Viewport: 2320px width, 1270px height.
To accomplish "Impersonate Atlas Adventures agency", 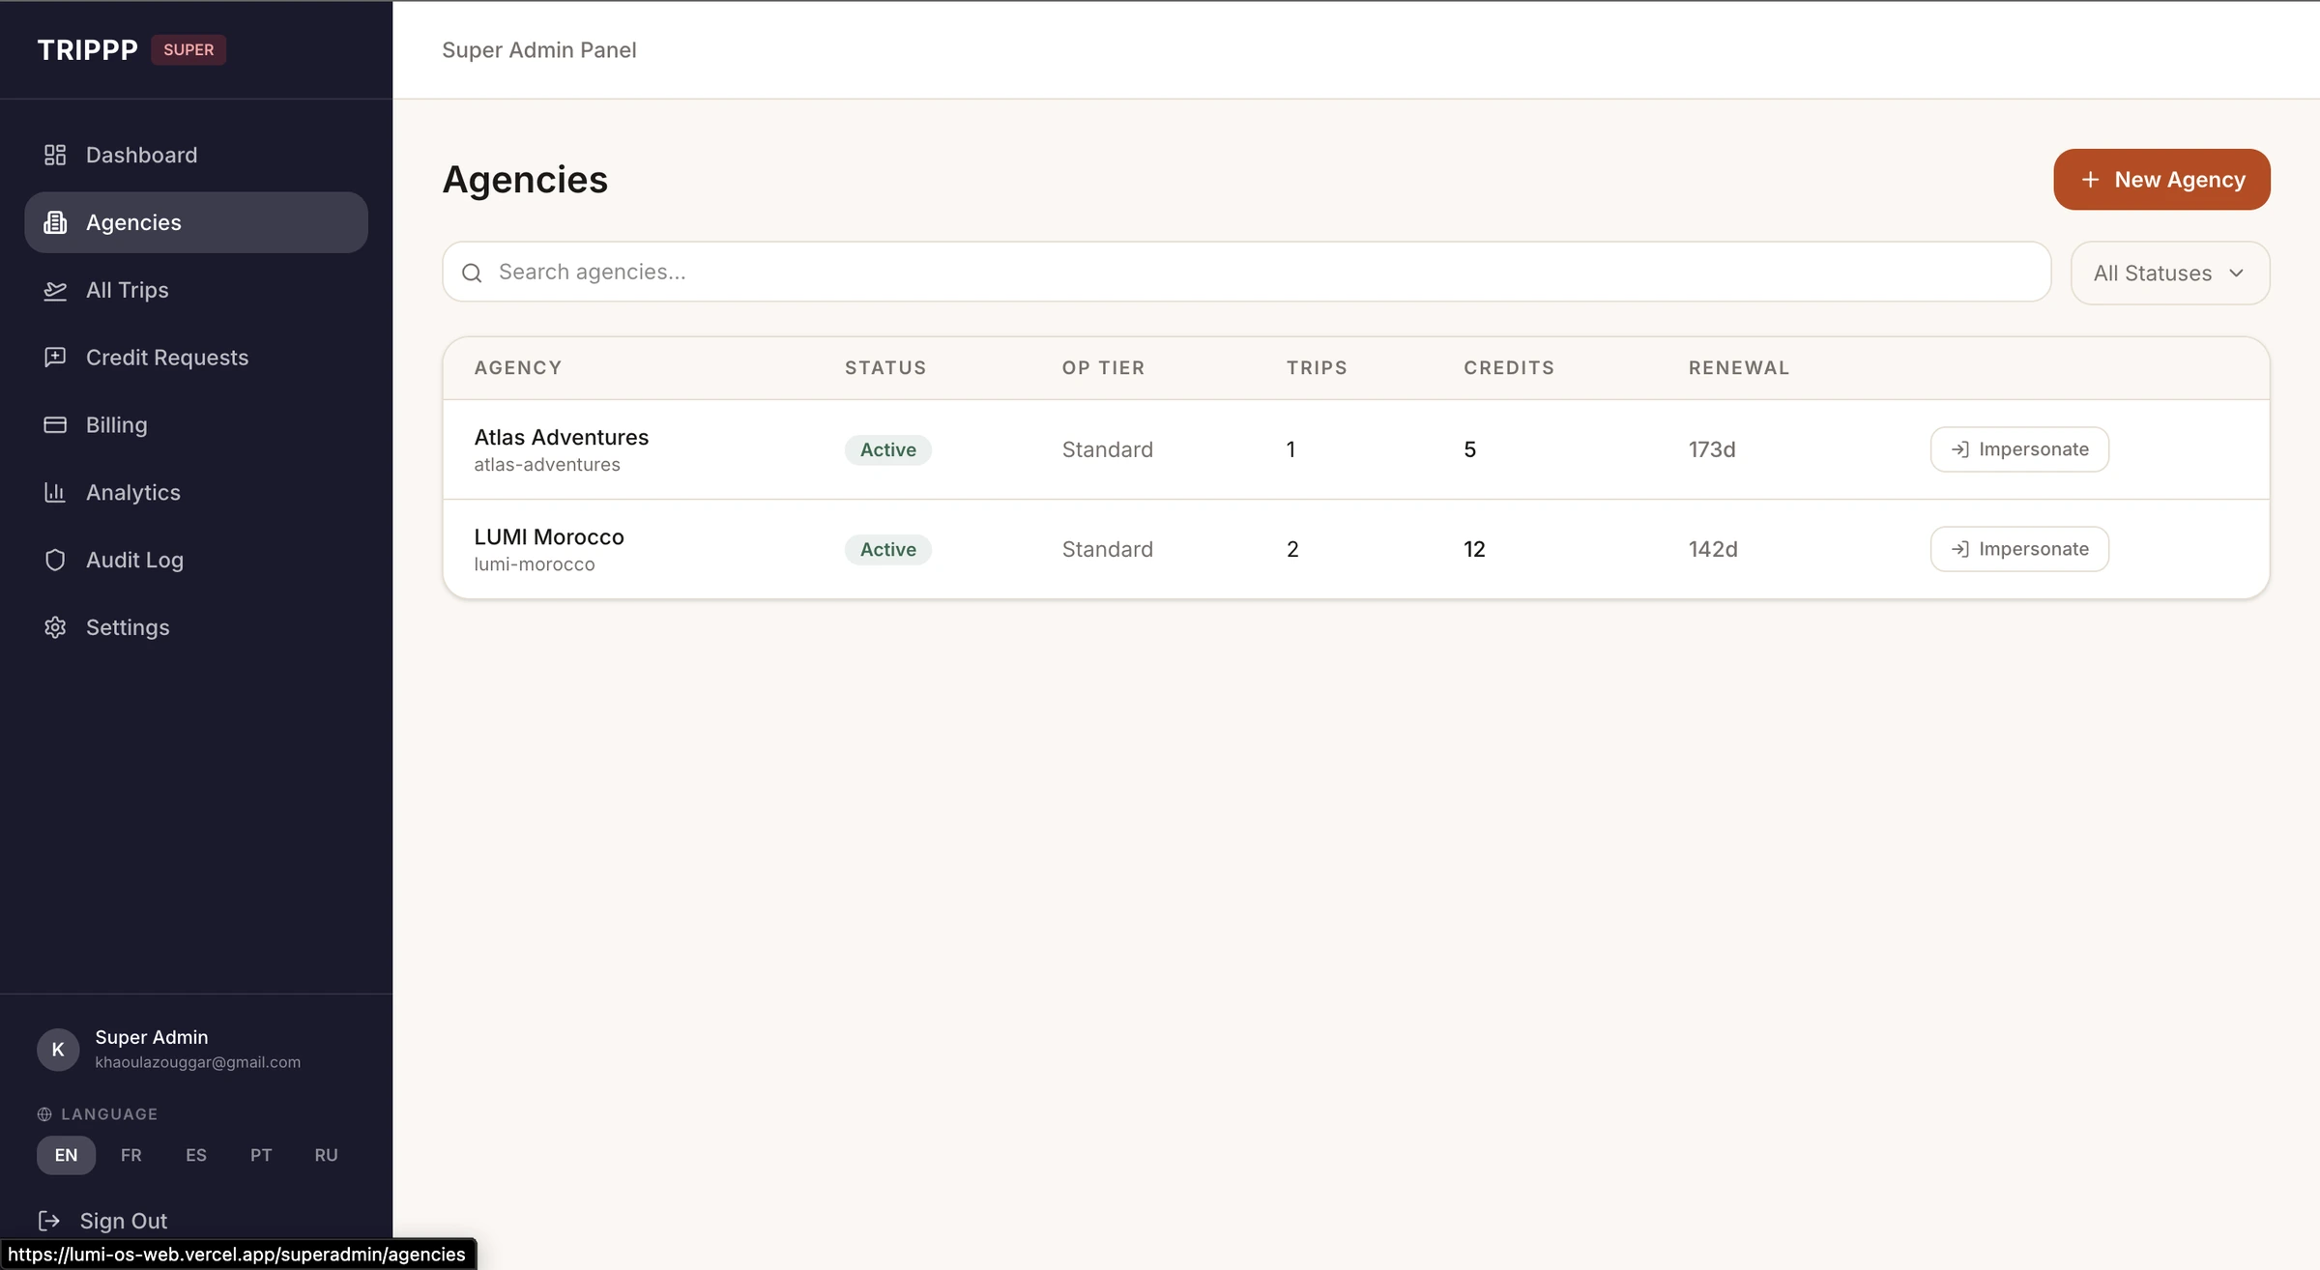I will (2019, 449).
